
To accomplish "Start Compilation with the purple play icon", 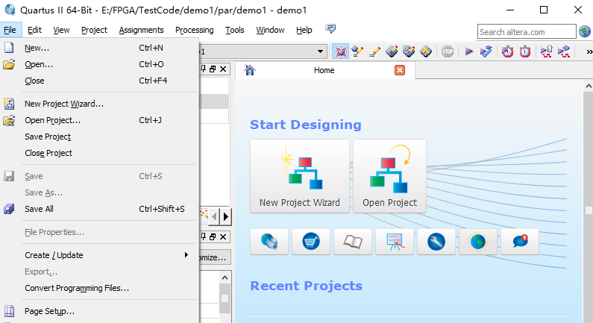I will pos(468,51).
